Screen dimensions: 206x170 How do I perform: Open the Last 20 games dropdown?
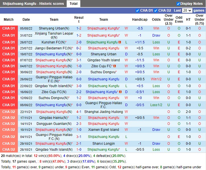click(x=187, y=11)
